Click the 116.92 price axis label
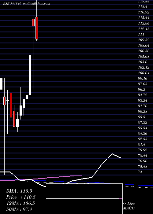The width and height of the screenshot is (153, 214). tap(144, 12)
